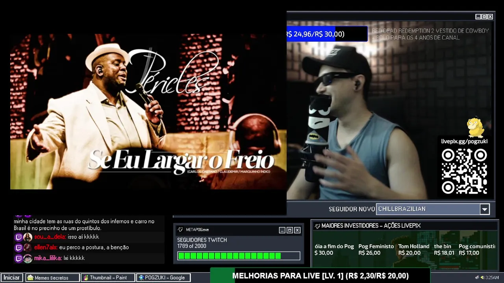Click the username sou_a_dela in chat

pyautogui.click(x=50, y=237)
